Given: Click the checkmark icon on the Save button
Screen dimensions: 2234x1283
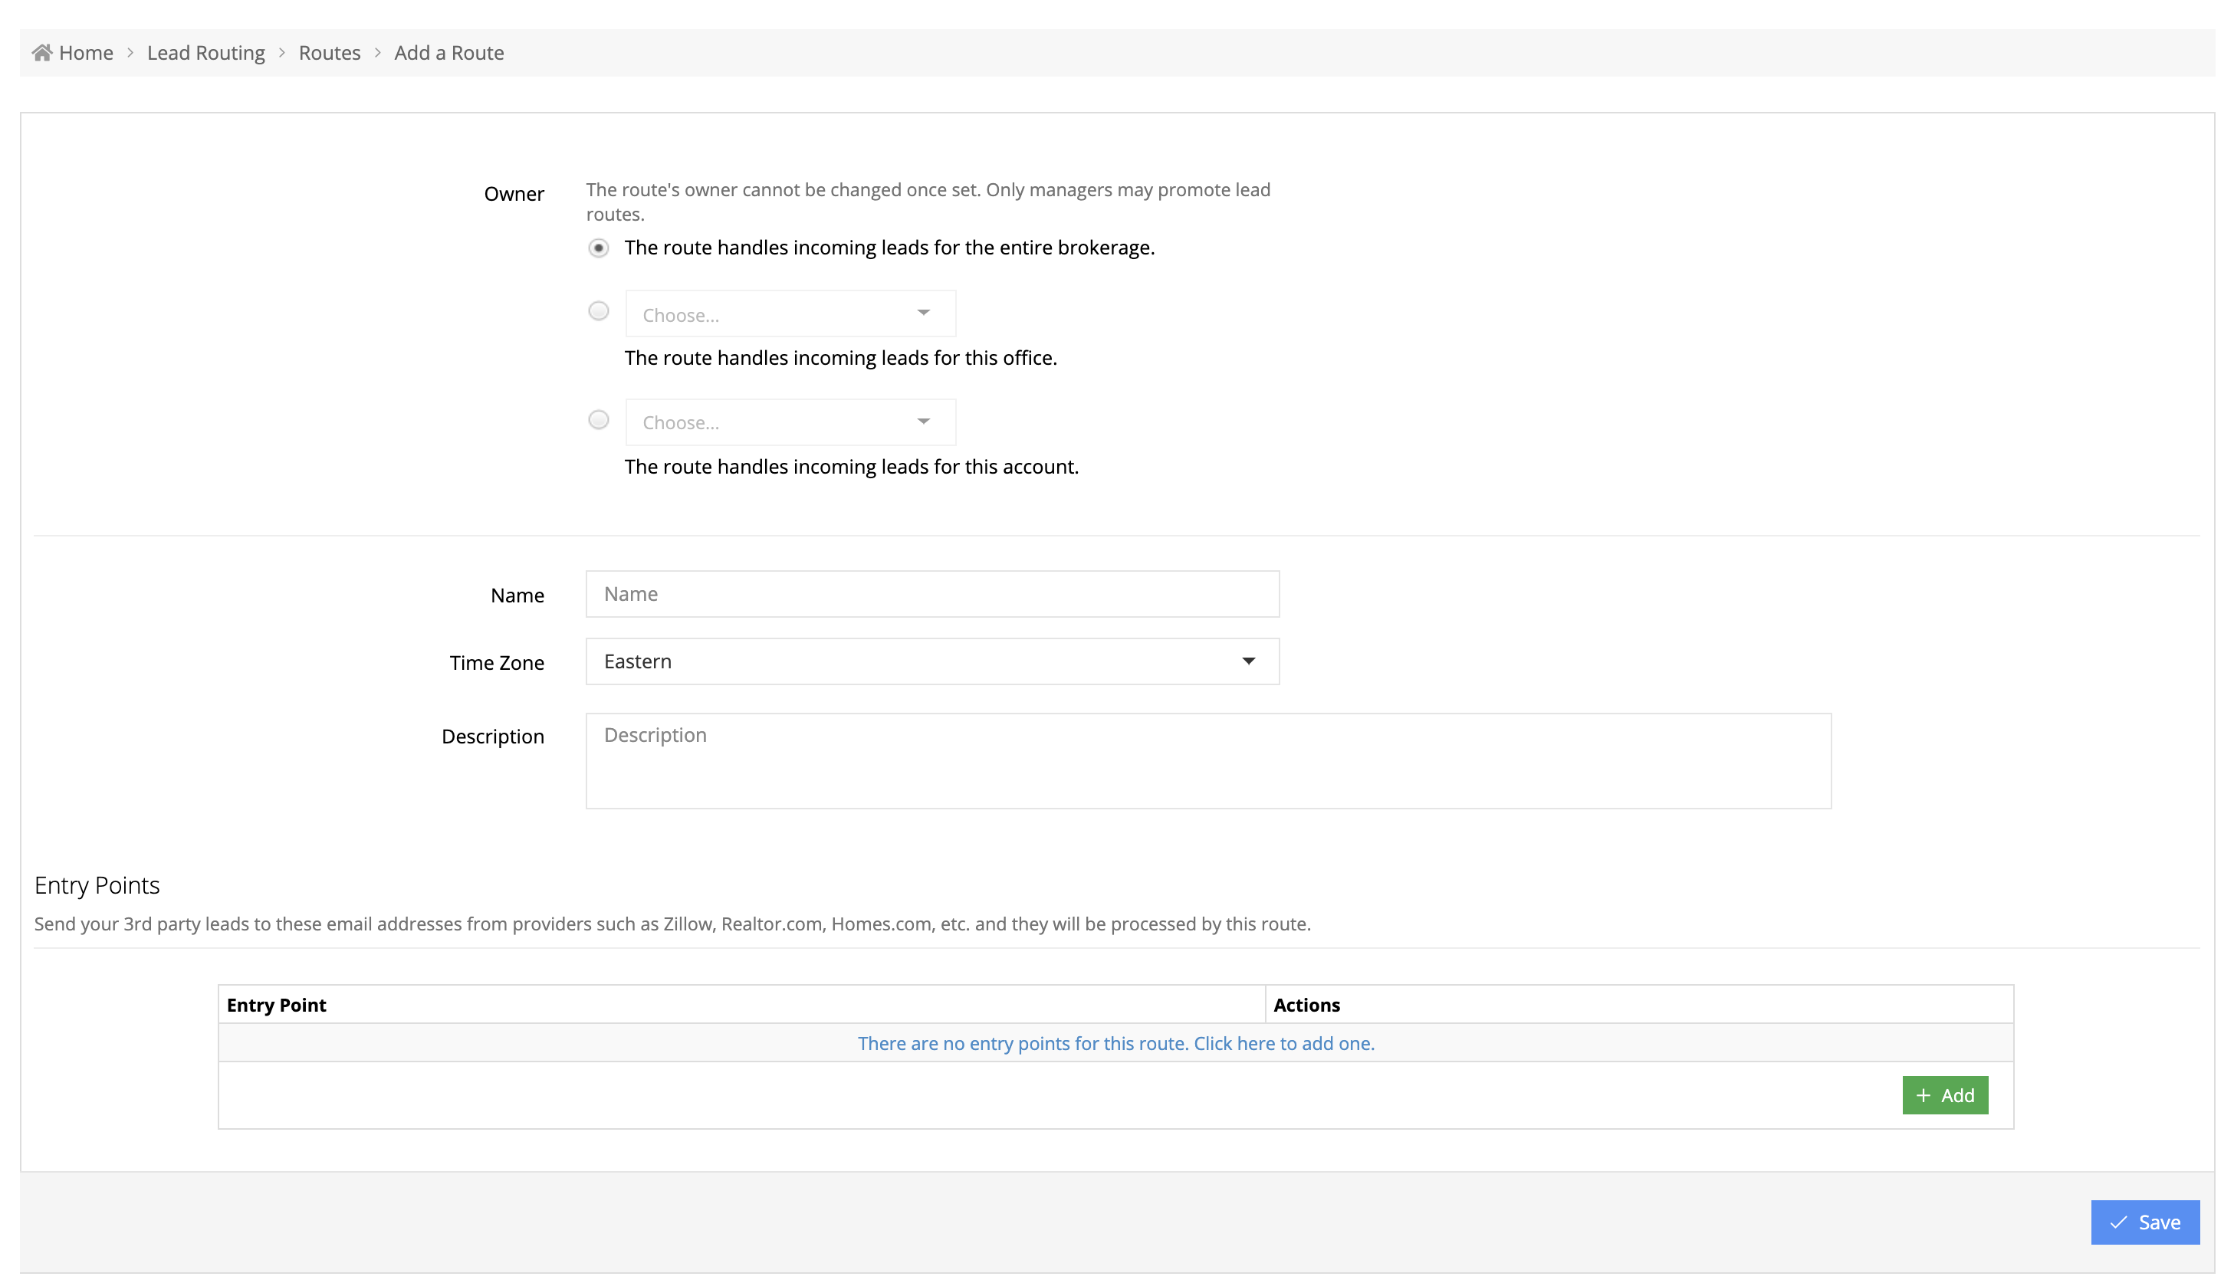Looking at the screenshot, I should coord(2118,1222).
